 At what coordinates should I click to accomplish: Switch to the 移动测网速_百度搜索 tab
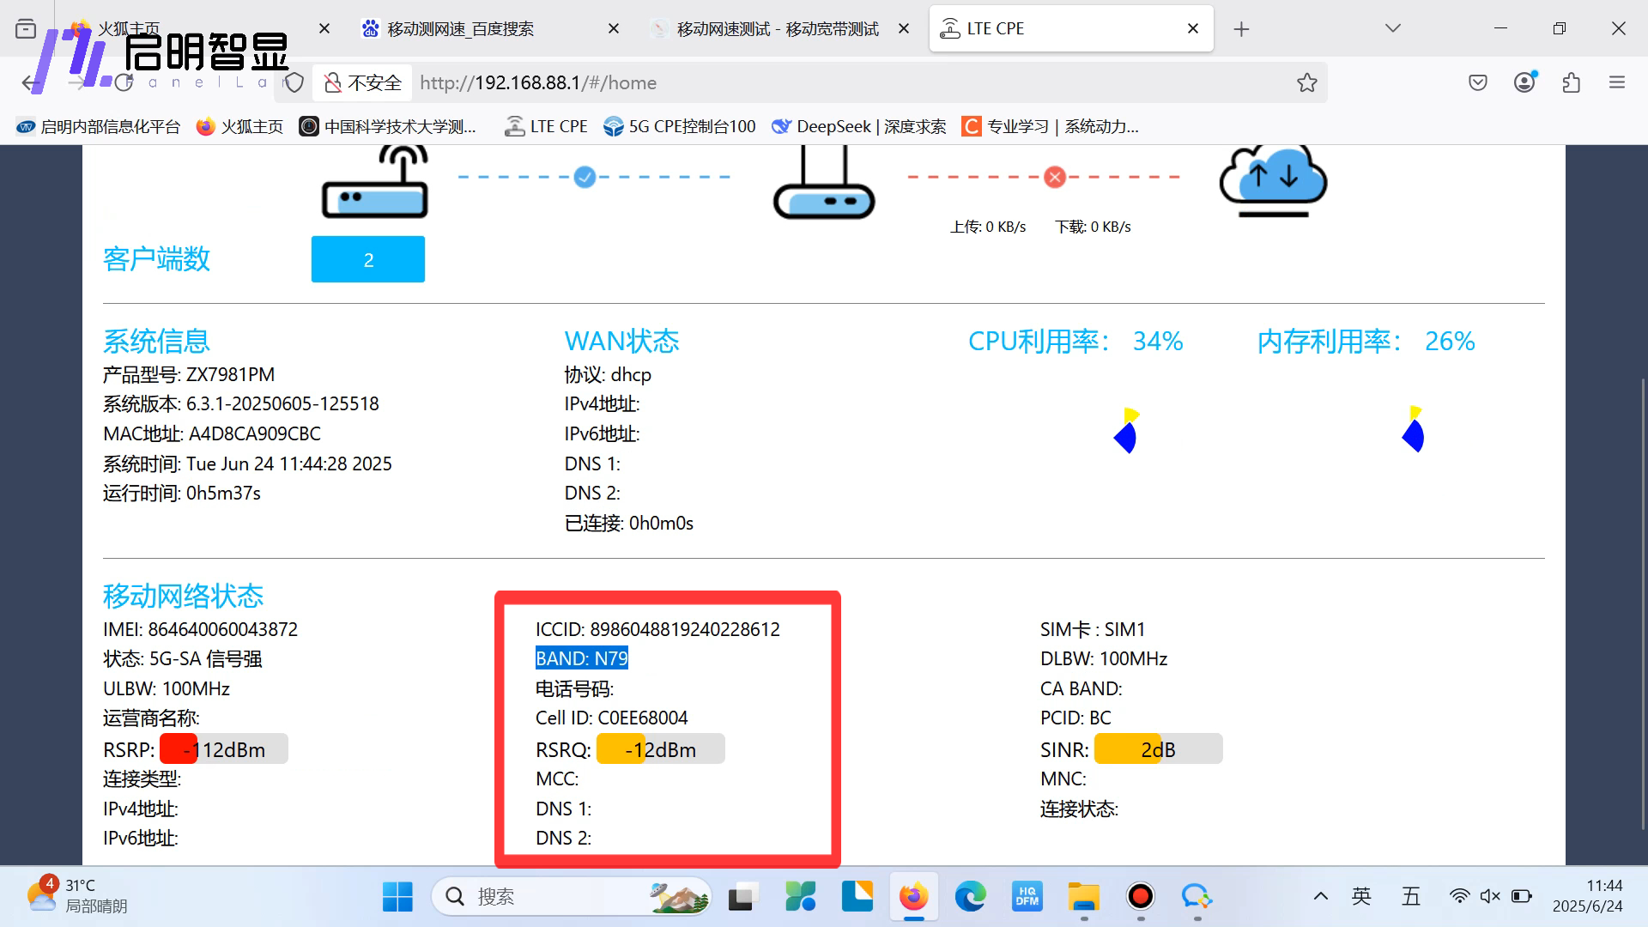pos(460,28)
